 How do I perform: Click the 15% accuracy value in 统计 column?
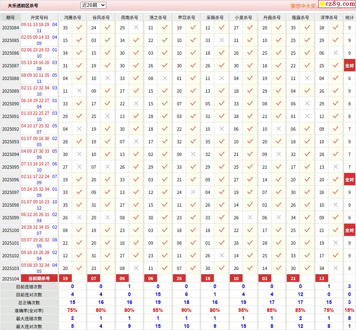(x=349, y=310)
